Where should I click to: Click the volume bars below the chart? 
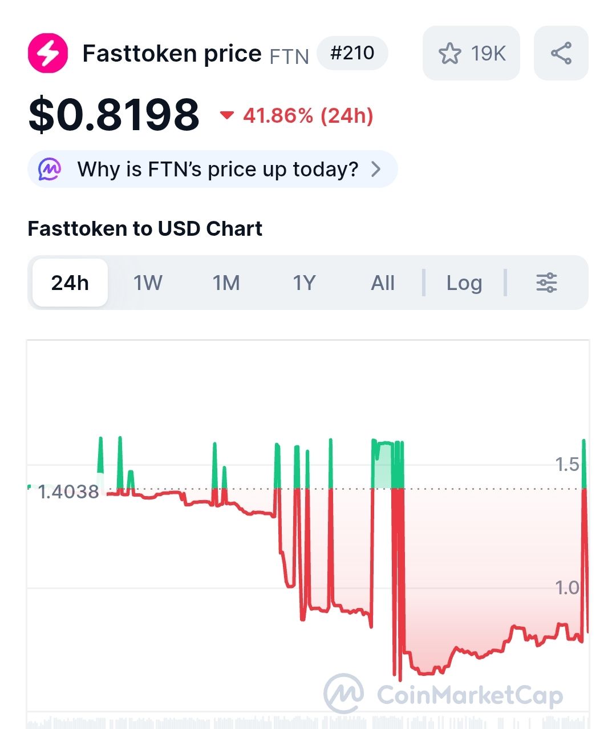pyautogui.click(x=308, y=722)
